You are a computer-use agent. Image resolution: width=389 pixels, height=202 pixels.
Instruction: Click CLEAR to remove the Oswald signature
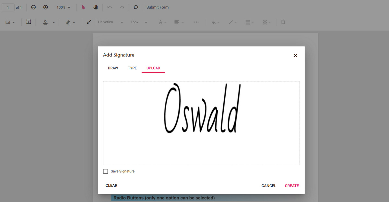pyautogui.click(x=112, y=185)
